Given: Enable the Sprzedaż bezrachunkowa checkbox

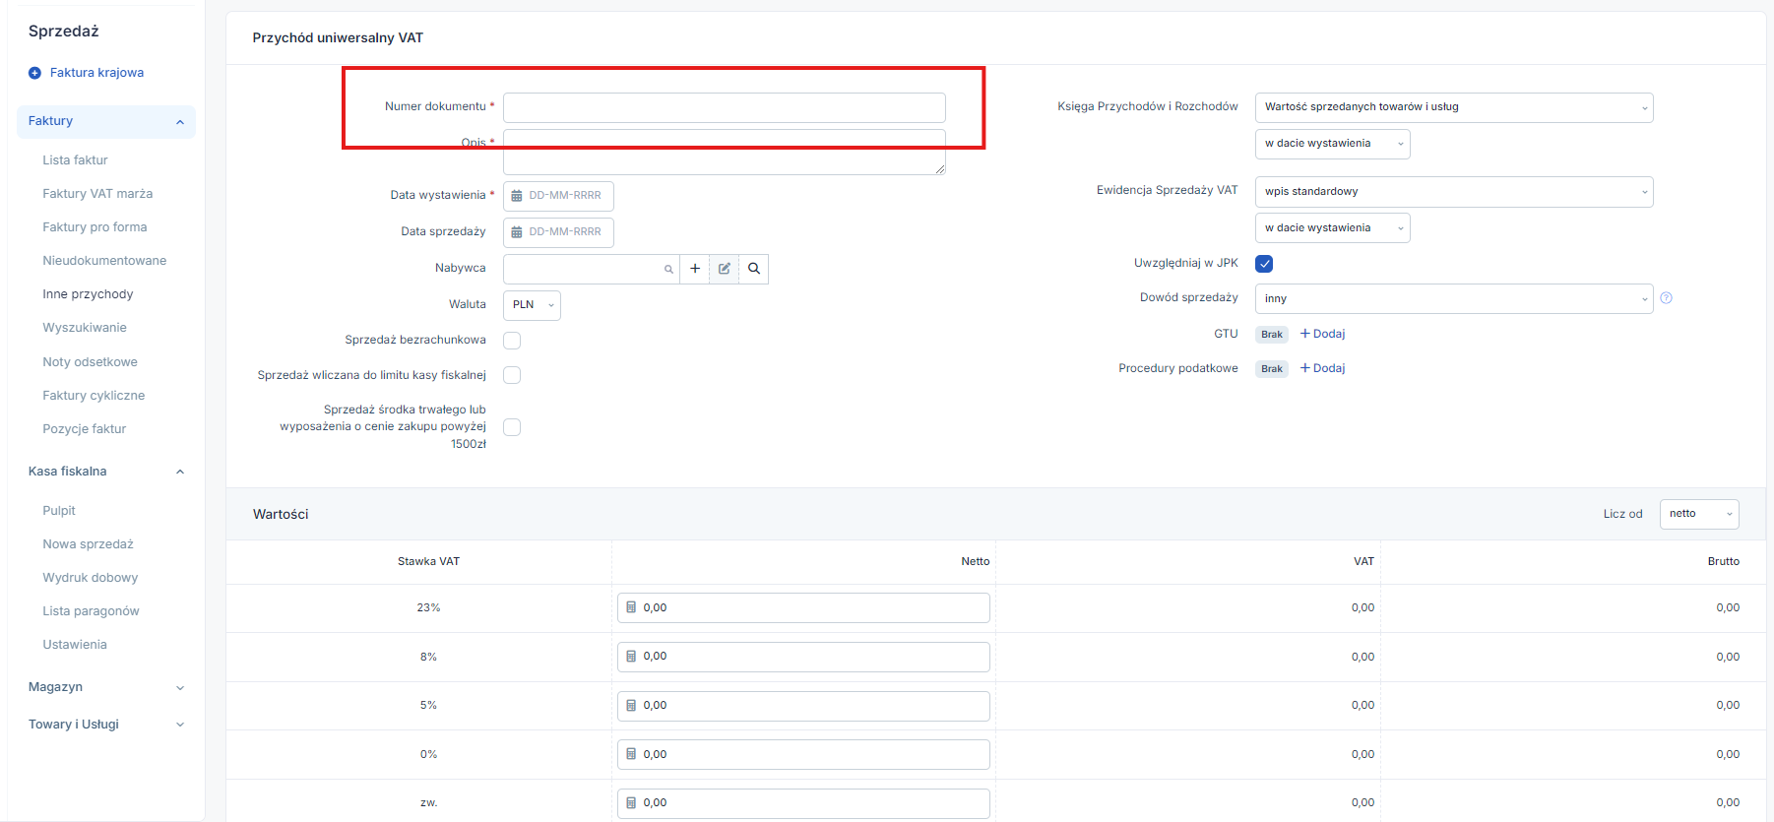Looking at the screenshot, I should point(512,341).
